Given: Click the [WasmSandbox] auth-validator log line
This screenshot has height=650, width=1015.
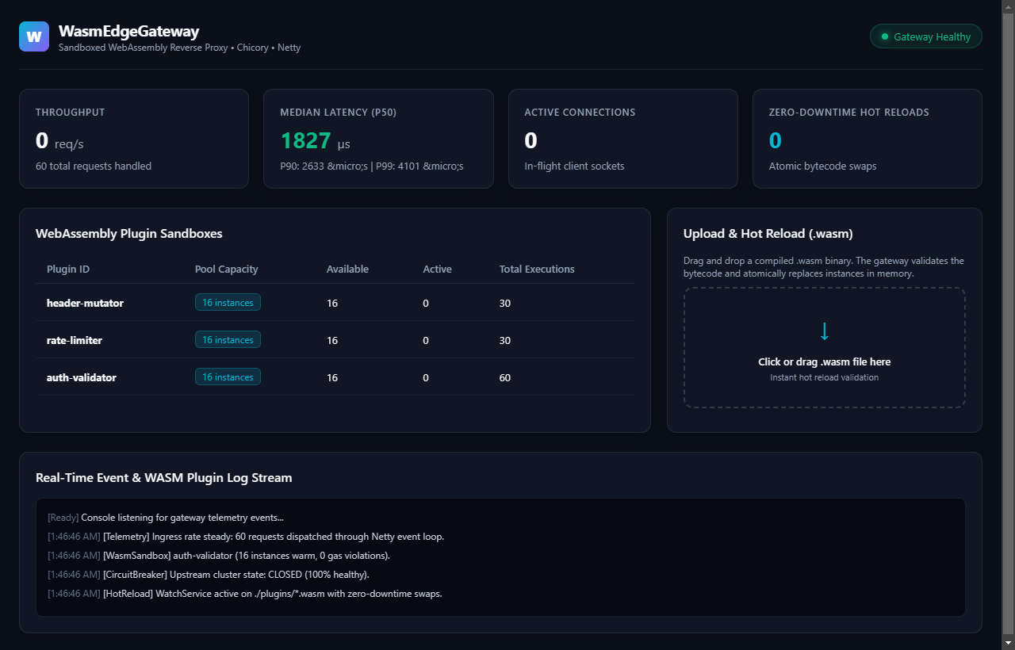Looking at the screenshot, I should coord(219,556).
